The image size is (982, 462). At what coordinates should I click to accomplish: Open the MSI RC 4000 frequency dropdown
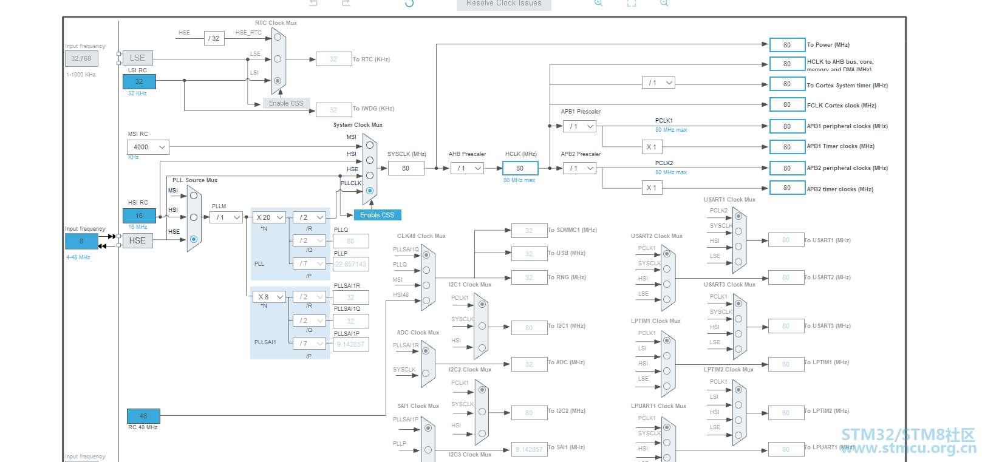[148, 147]
